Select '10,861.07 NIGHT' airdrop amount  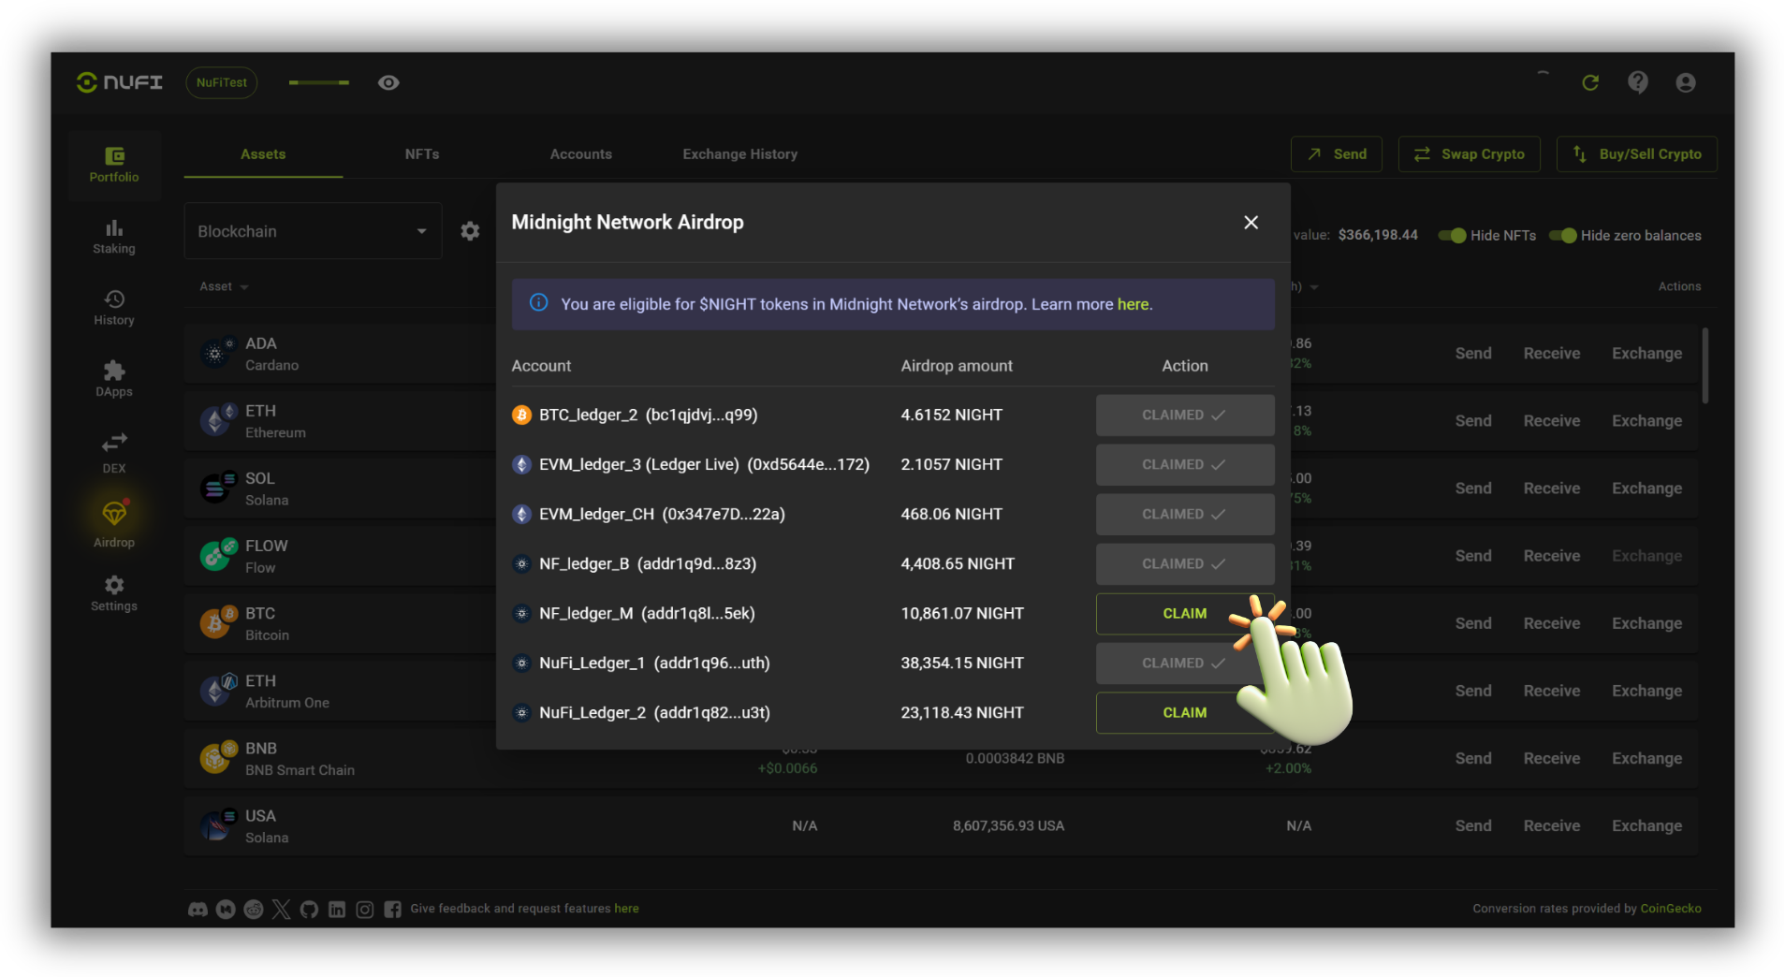[x=962, y=614]
